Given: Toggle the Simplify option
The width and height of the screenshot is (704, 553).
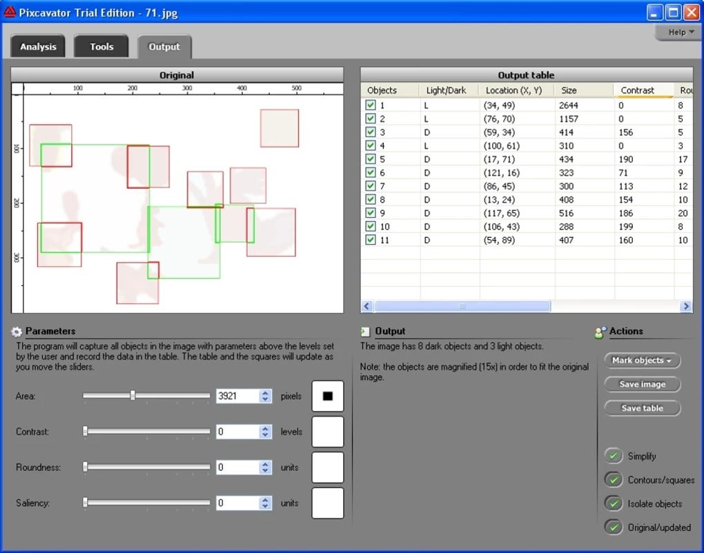Looking at the screenshot, I should 614,456.
